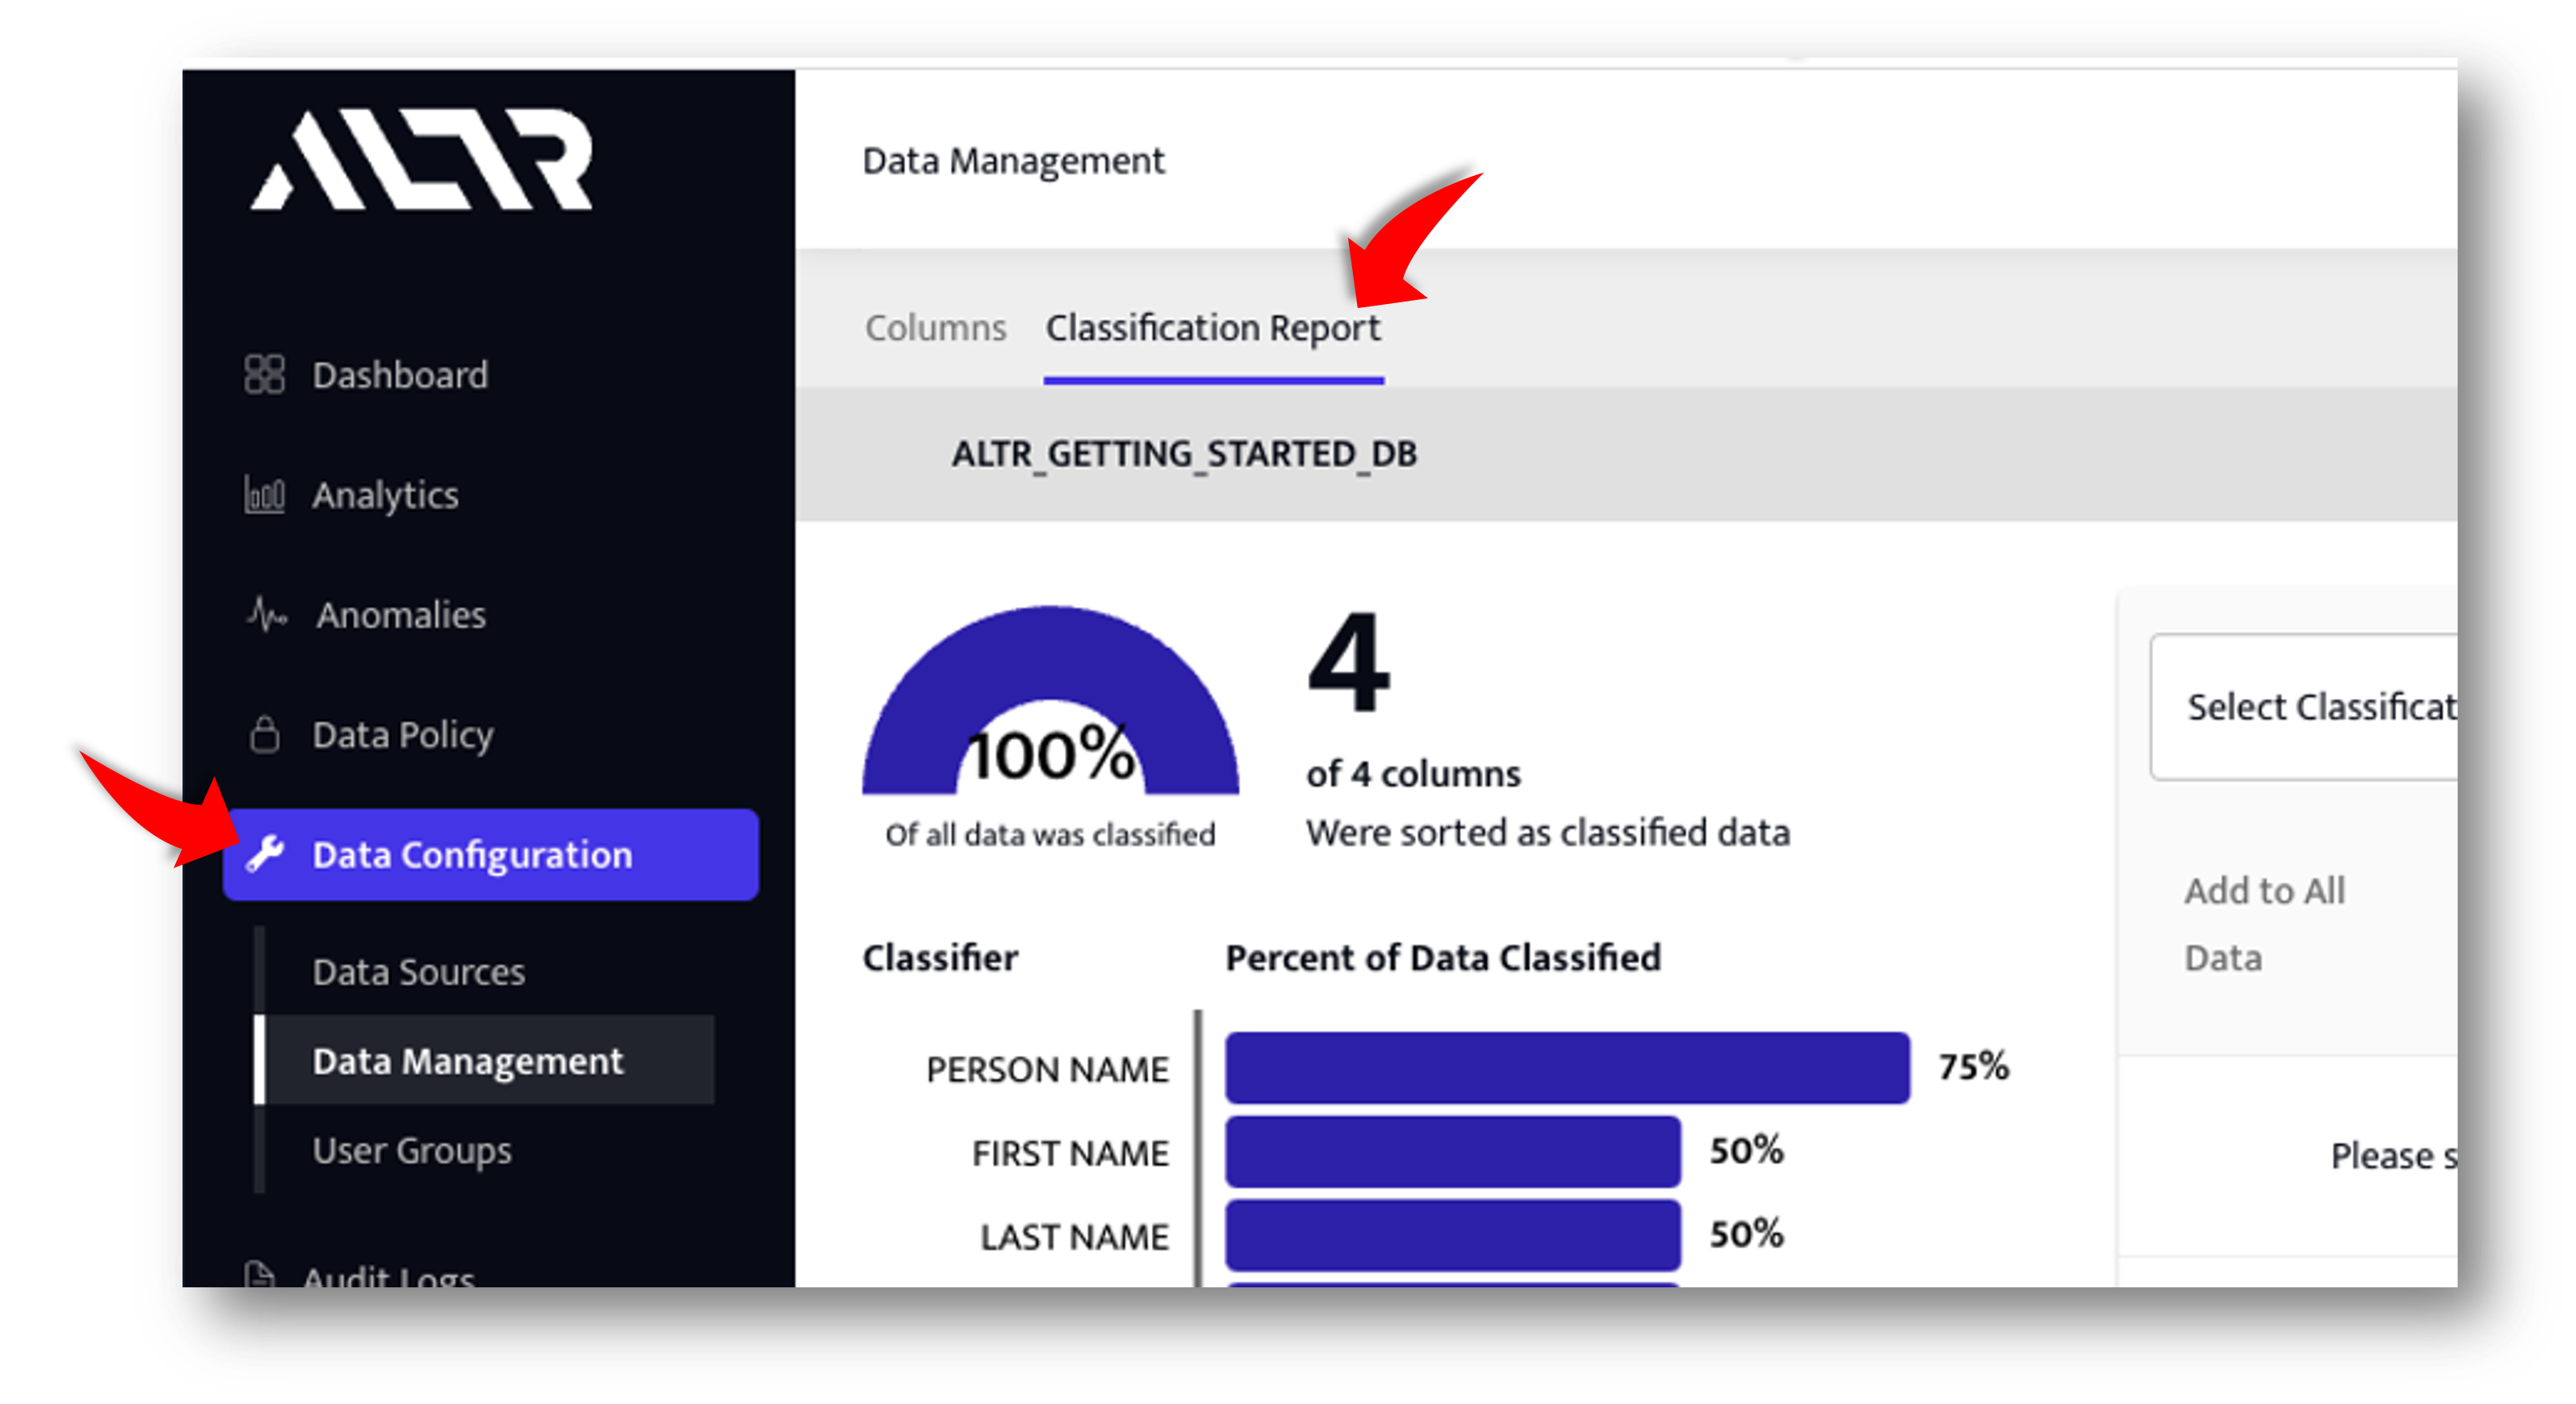Click the Data Configuration wrench icon
This screenshot has height=1404, width=2576.
[x=265, y=854]
